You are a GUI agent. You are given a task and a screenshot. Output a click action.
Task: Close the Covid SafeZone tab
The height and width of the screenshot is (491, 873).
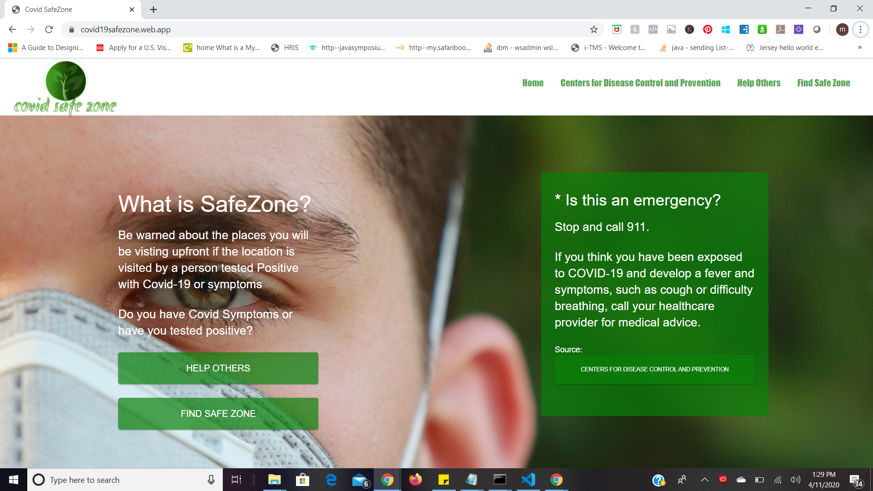click(132, 9)
